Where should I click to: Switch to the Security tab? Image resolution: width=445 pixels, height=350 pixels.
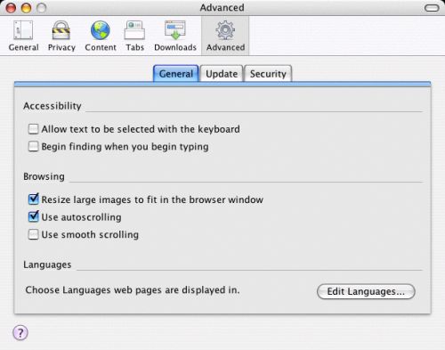tap(268, 73)
